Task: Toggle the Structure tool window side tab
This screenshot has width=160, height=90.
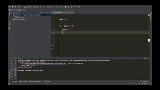Action: coord(9,25)
